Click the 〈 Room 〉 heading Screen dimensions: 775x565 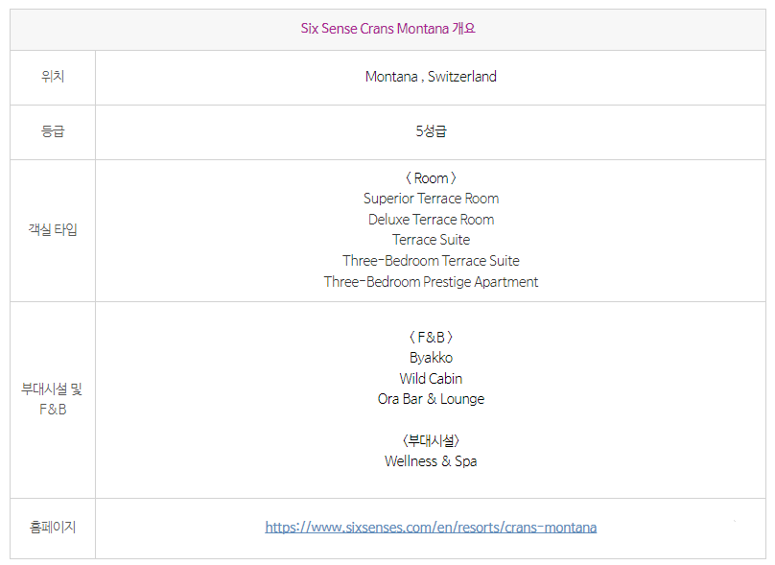(431, 178)
